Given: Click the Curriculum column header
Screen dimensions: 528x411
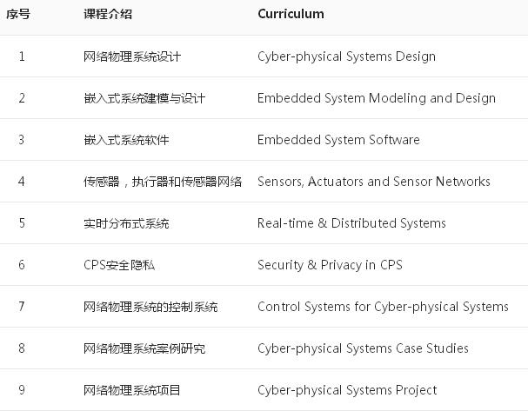Looking at the screenshot, I should [x=291, y=14].
